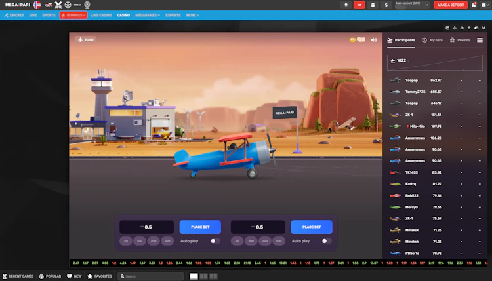
Task: Set second bet to the 200 chip
Action: [x=265, y=241]
